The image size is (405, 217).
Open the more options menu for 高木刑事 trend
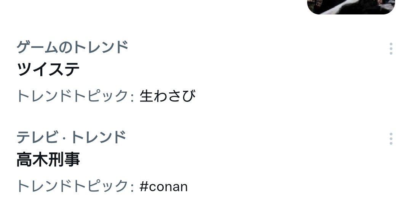[x=391, y=139]
